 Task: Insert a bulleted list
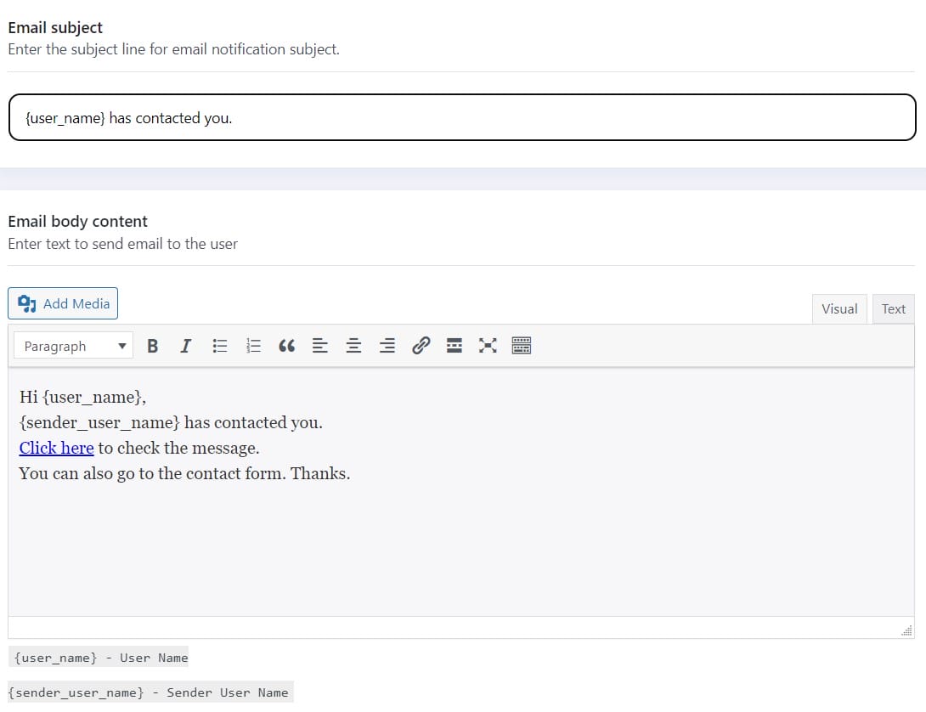[x=220, y=346]
